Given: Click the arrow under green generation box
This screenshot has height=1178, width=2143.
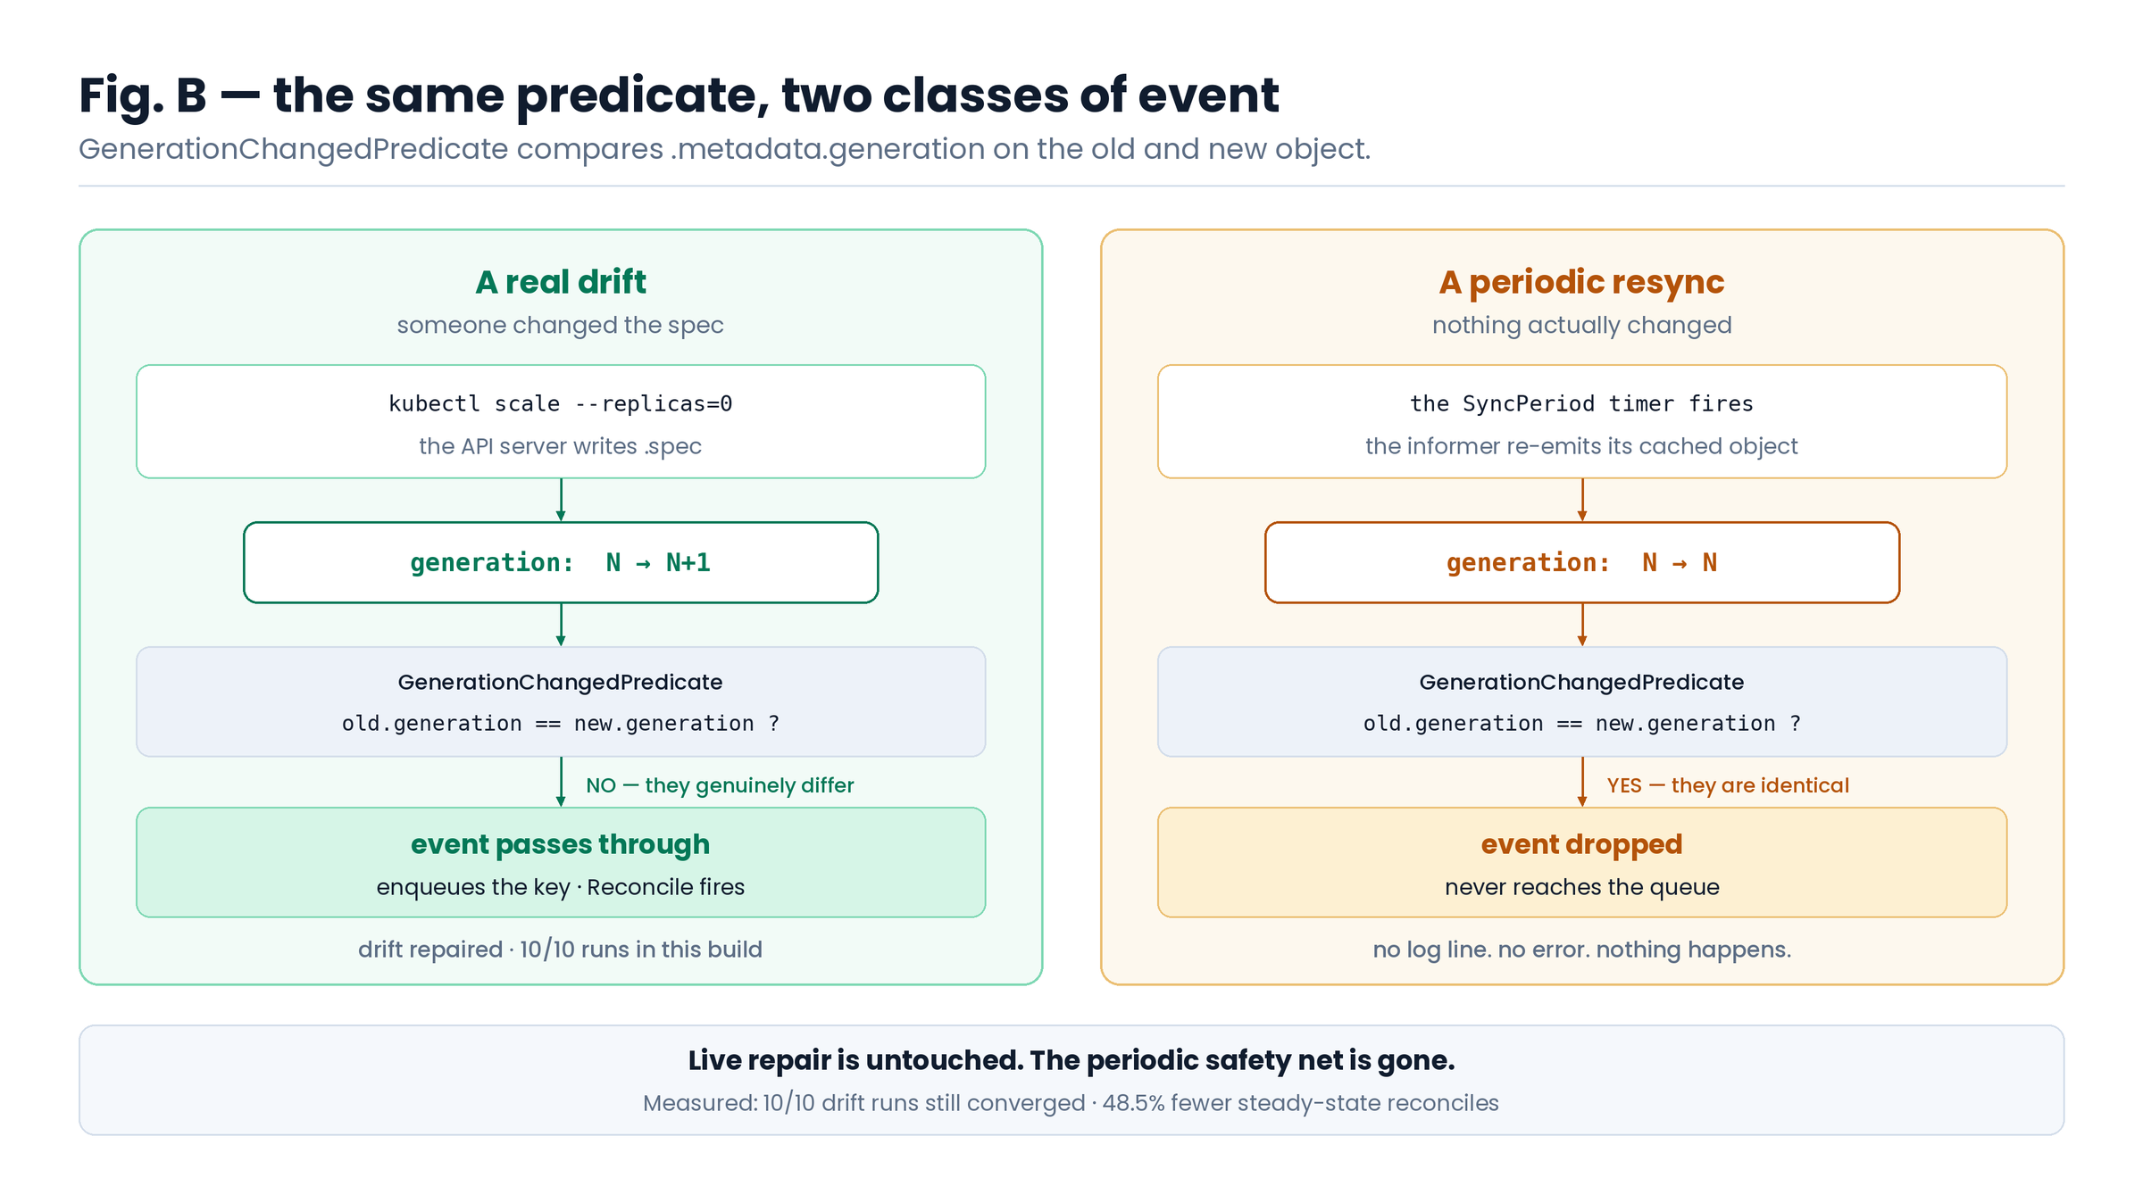Looking at the screenshot, I should [561, 625].
